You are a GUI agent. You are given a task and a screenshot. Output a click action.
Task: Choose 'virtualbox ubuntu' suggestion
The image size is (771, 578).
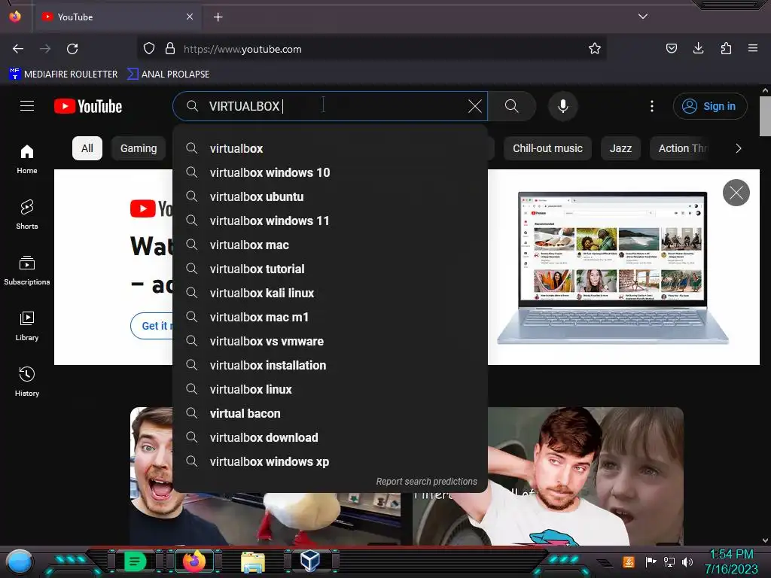(330, 196)
